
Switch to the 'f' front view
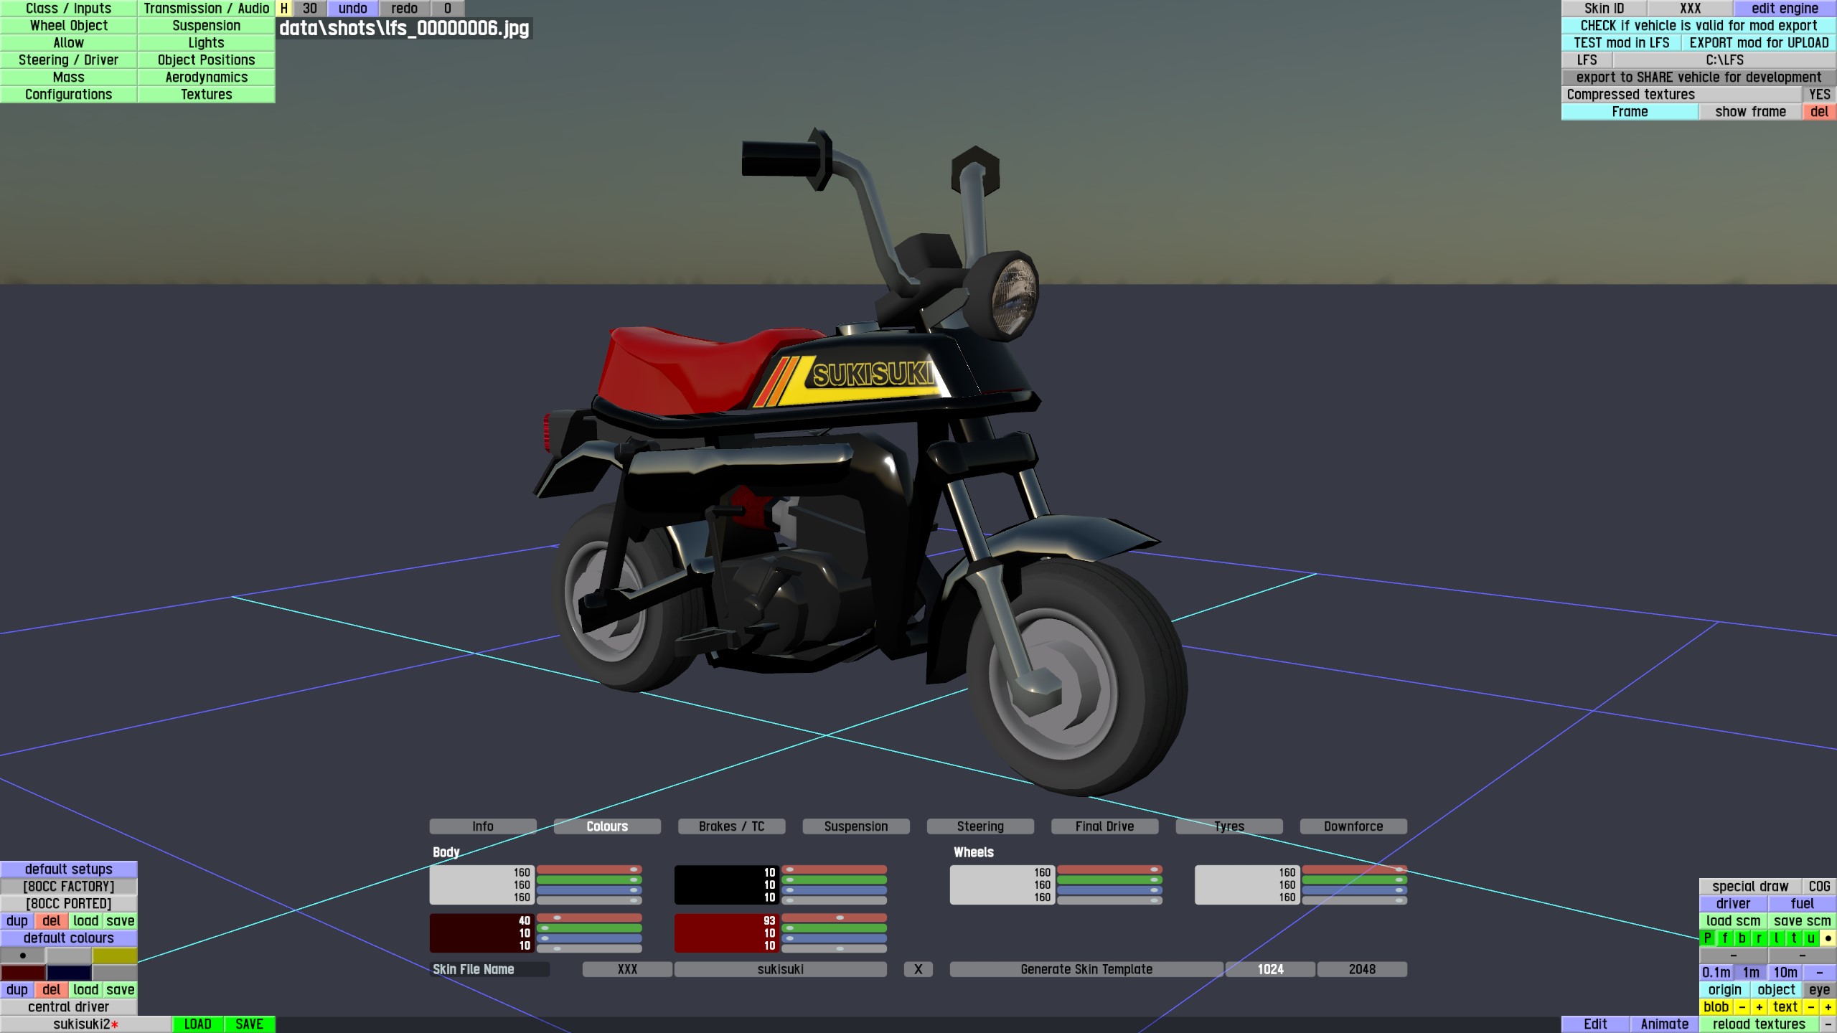1725,938
